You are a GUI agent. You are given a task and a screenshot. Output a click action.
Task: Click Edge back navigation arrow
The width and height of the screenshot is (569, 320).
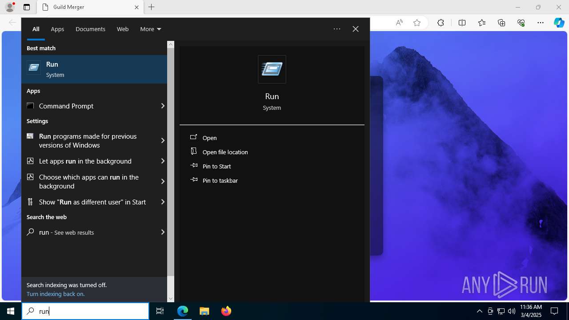[12, 23]
